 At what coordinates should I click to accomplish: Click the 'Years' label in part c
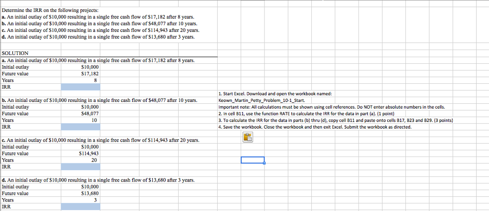(8, 160)
